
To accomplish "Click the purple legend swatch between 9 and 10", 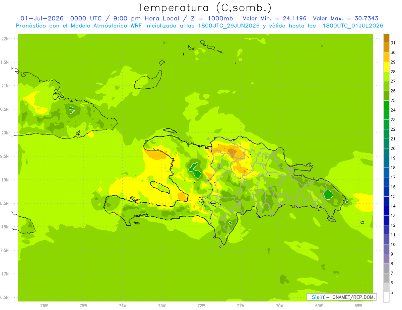I will point(386,249).
